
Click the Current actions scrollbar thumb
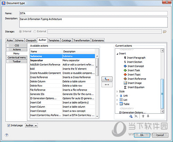pyautogui.click(x=162, y=94)
